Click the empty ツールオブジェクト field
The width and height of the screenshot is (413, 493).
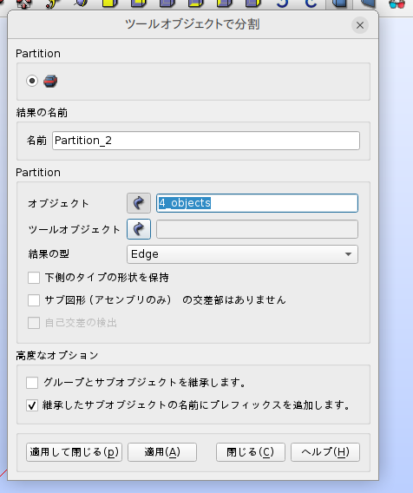point(257,229)
